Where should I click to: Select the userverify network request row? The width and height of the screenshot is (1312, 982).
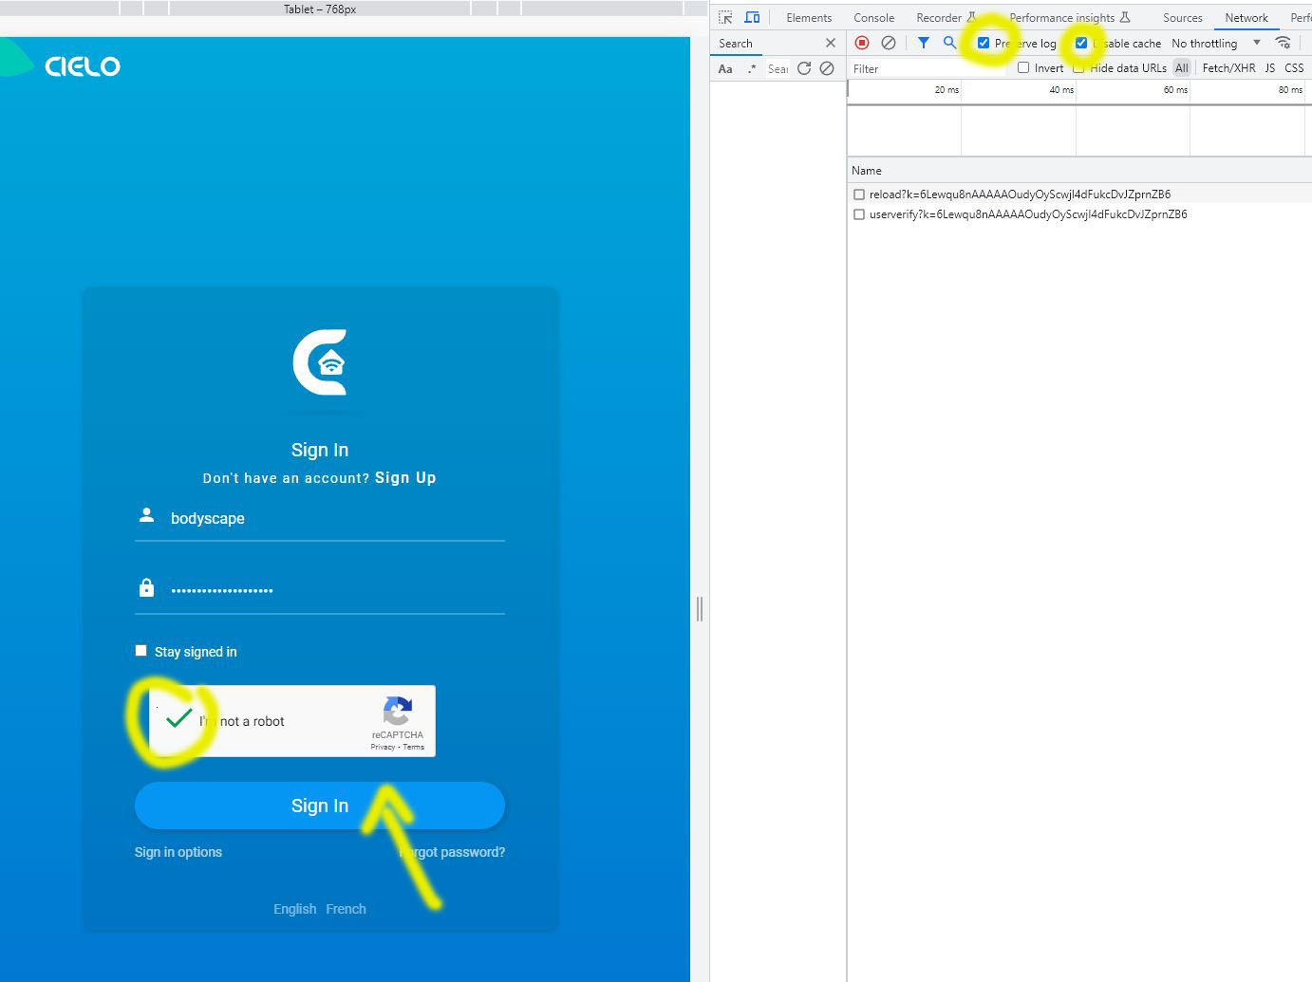tap(1027, 213)
